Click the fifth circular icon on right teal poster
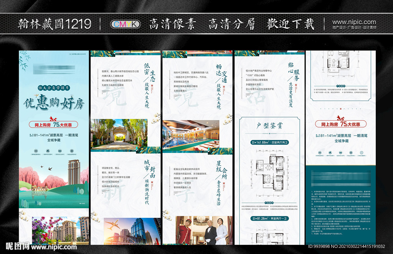Screen dimensions: 393x254 (362, 153)
